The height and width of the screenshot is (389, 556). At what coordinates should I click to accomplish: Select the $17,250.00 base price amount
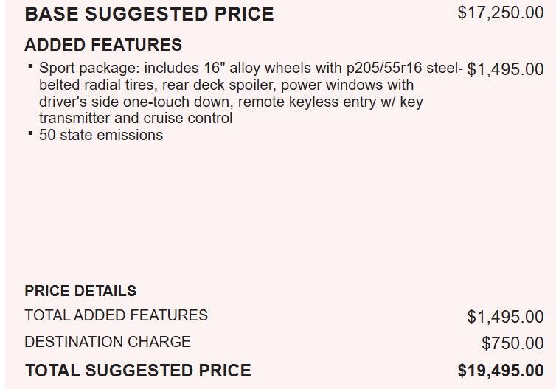[x=500, y=13]
